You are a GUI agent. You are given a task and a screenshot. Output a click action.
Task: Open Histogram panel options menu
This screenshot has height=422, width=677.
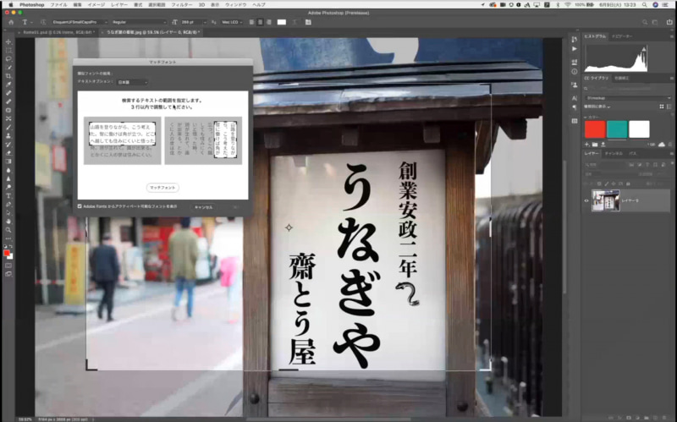coord(671,36)
